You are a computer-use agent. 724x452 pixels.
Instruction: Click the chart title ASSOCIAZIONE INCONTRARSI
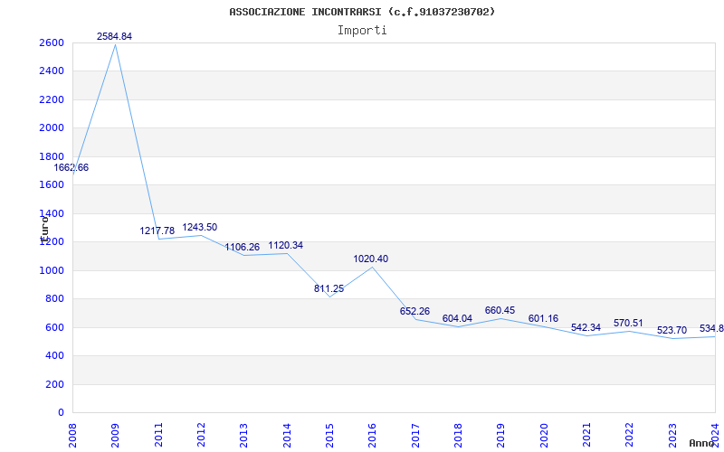[x=362, y=12]
